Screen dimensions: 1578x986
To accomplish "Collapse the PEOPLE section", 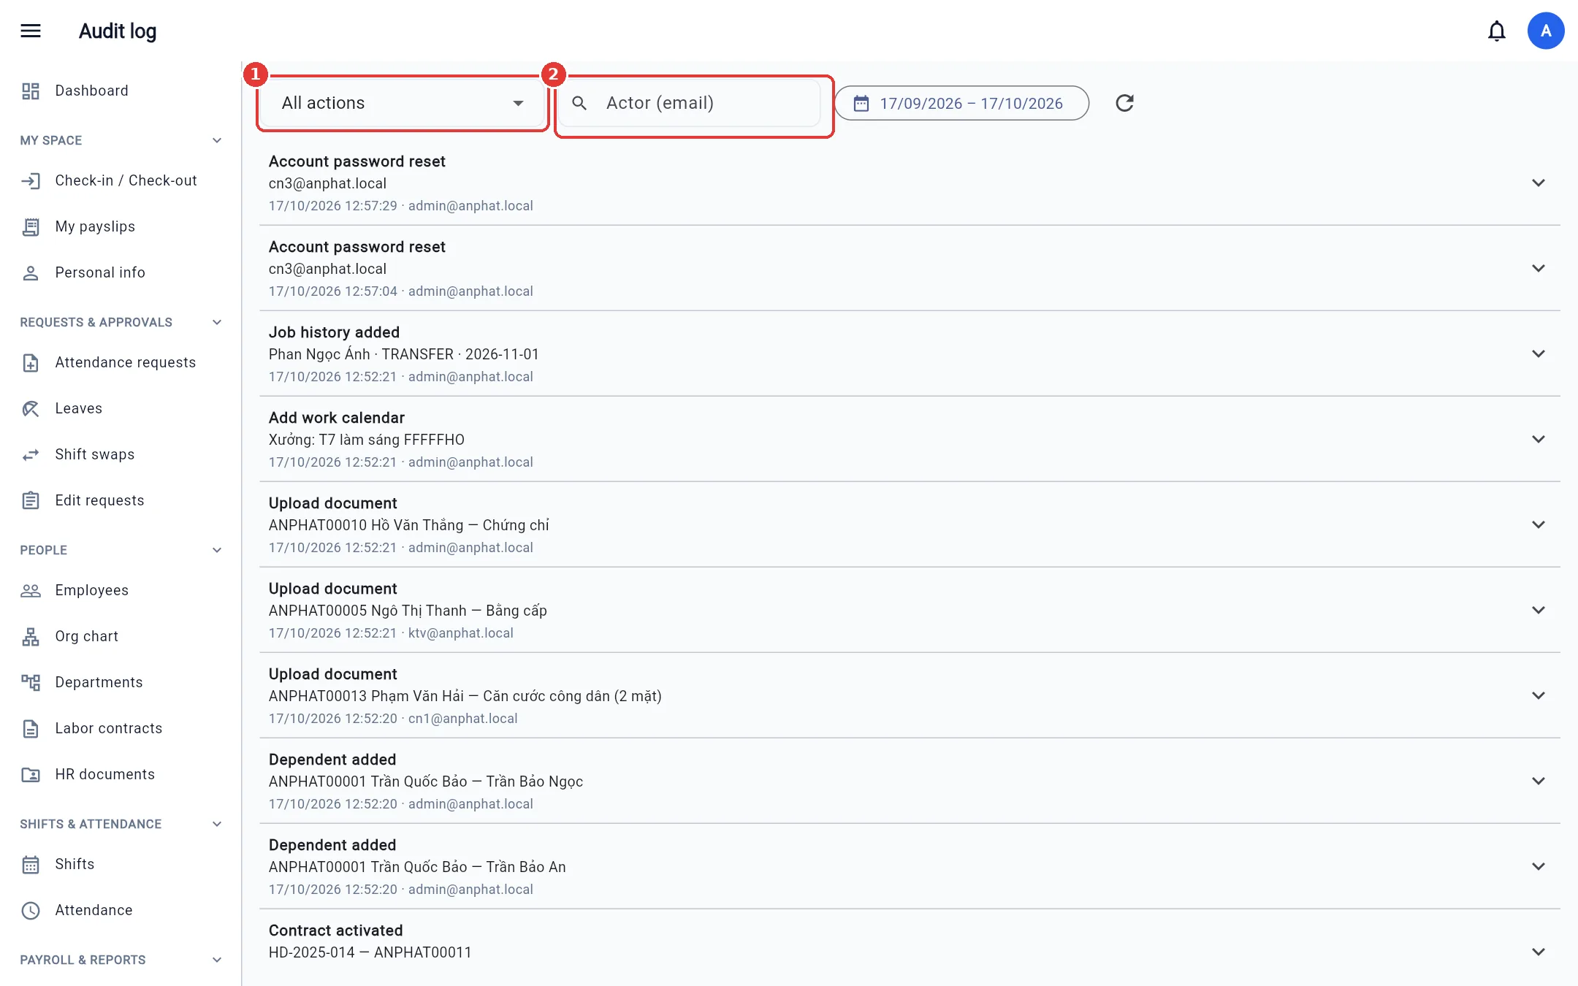I will tap(217, 550).
